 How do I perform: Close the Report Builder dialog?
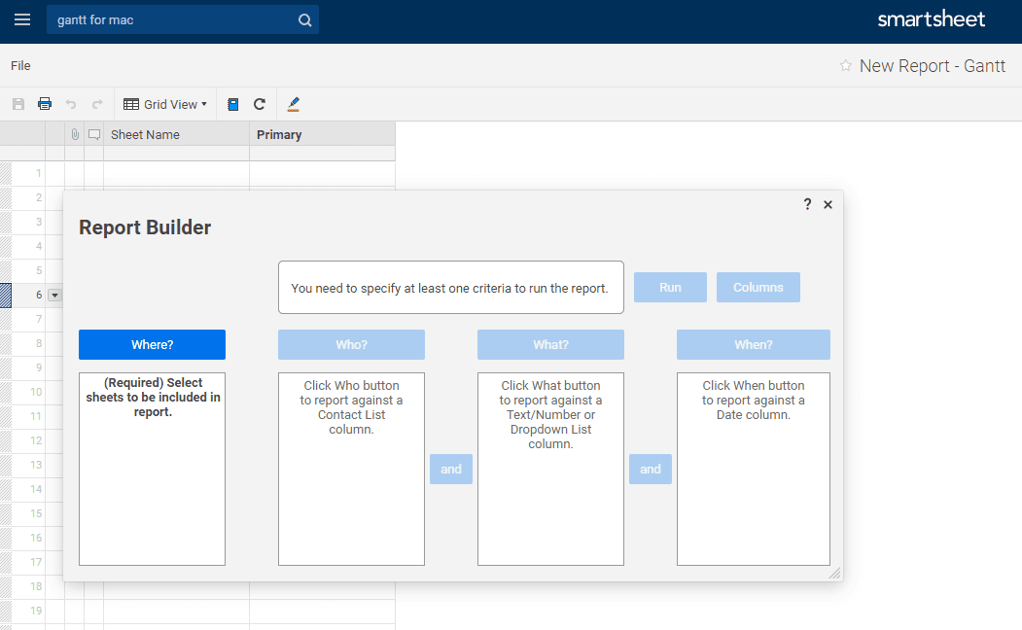pyautogui.click(x=828, y=204)
